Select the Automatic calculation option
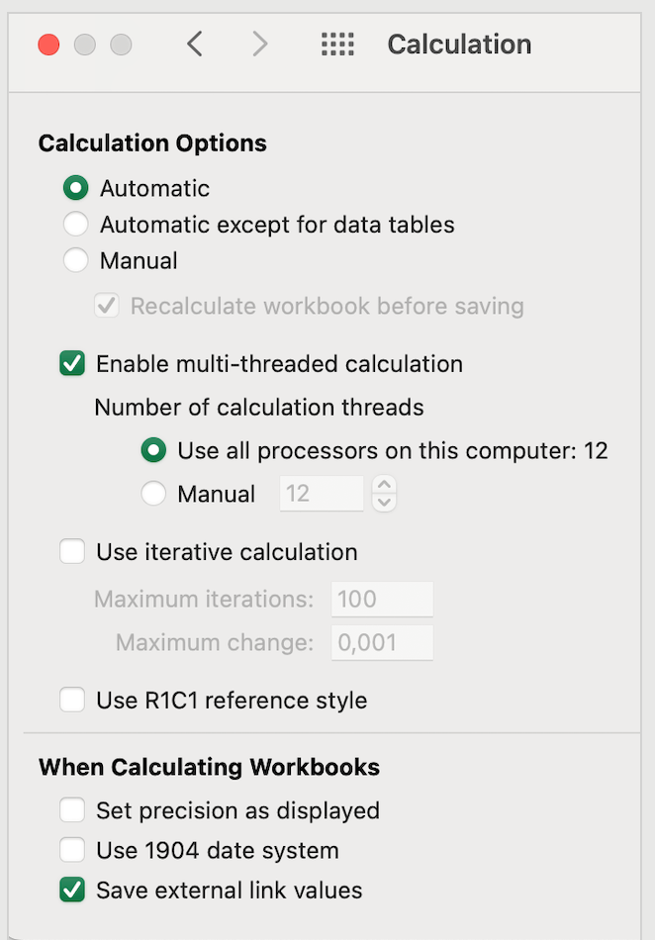 [75, 188]
